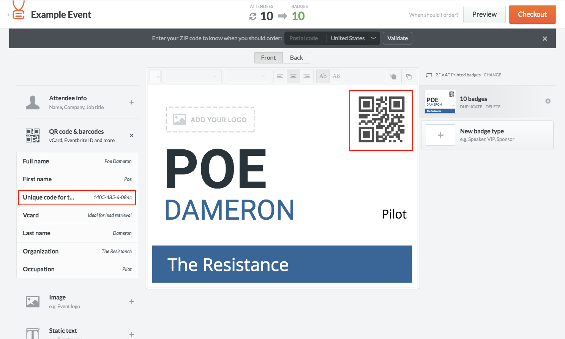This screenshot has width=565, height=339.
Task: Click the Image section picture icon
Action: (33, 301)
